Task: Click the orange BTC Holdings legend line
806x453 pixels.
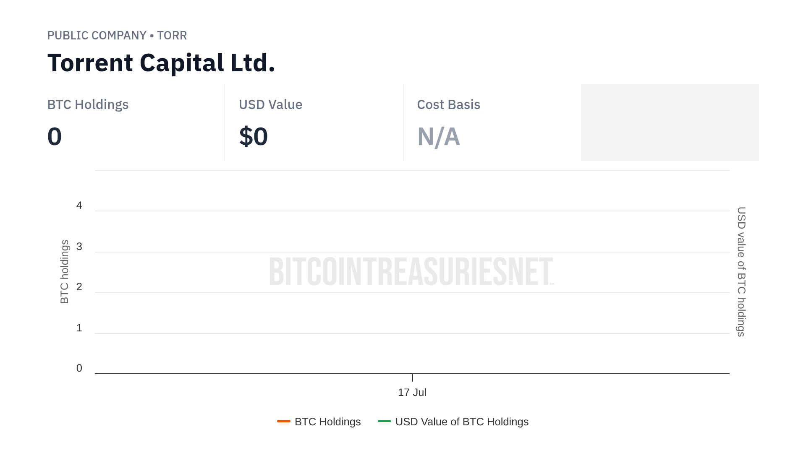Action: click(x=284, y=421)
